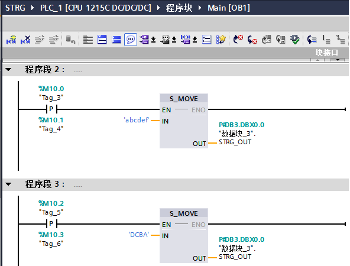The width and height of the screenshot is (350, 266).
Task: Click the Close all networks icon
Action: tap(116, 40)
